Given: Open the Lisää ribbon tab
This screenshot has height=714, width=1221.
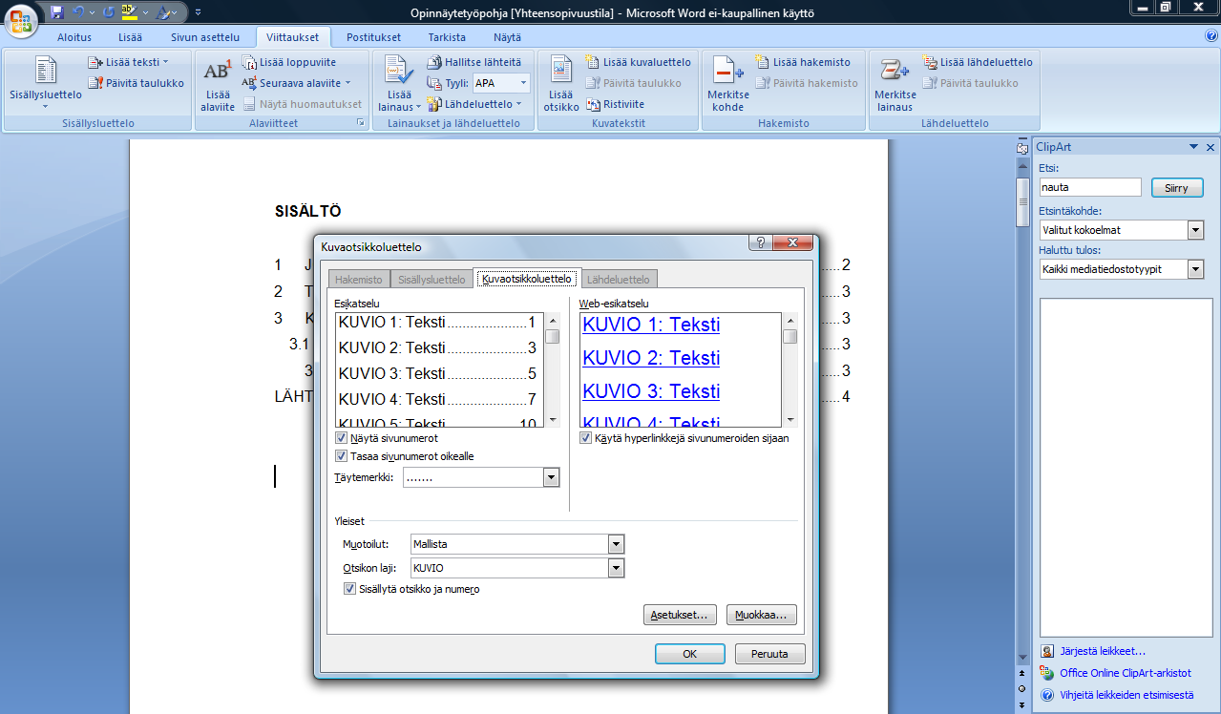Looking at the screenshot, I should tap(130, 37).
